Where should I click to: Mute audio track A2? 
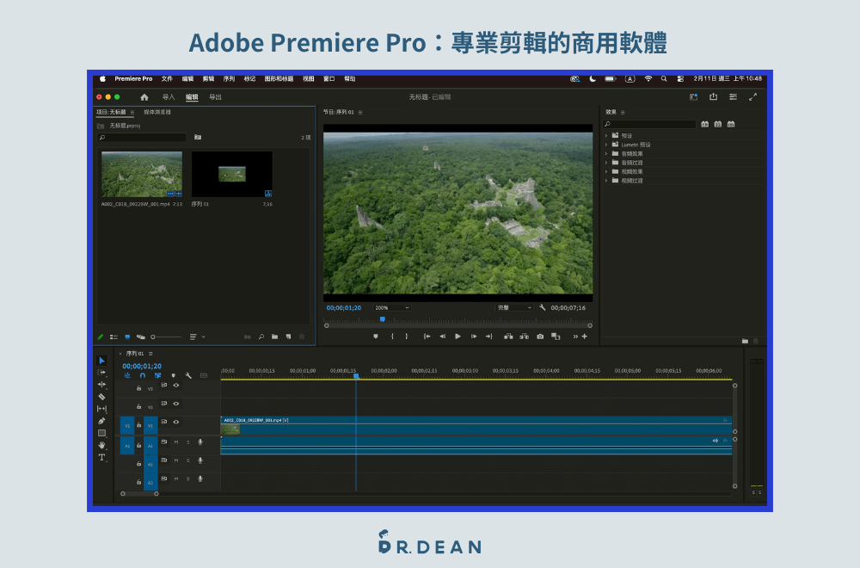pyautogui.click(x=176, y=460)
